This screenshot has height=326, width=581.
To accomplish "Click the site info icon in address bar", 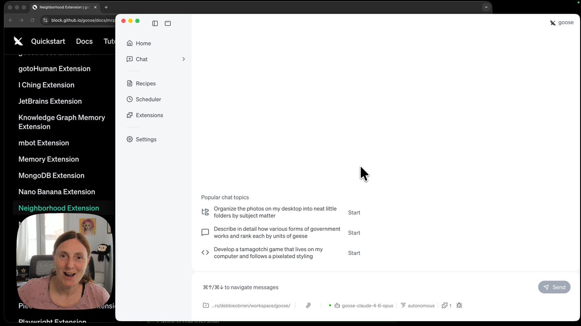I will [x=46, y=20].
